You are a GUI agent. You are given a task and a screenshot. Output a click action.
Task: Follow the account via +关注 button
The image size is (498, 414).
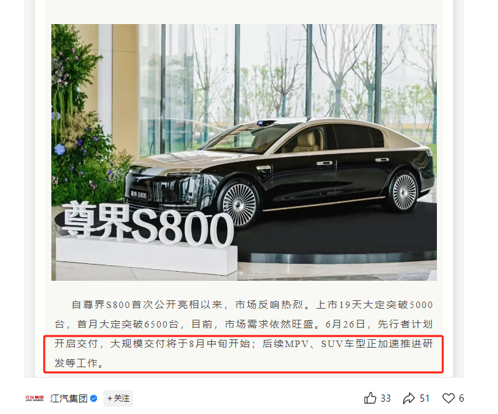coord(118,398)
